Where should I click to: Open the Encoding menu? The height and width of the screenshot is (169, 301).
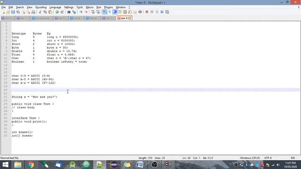pyautogui.click(x=41, y=8)
